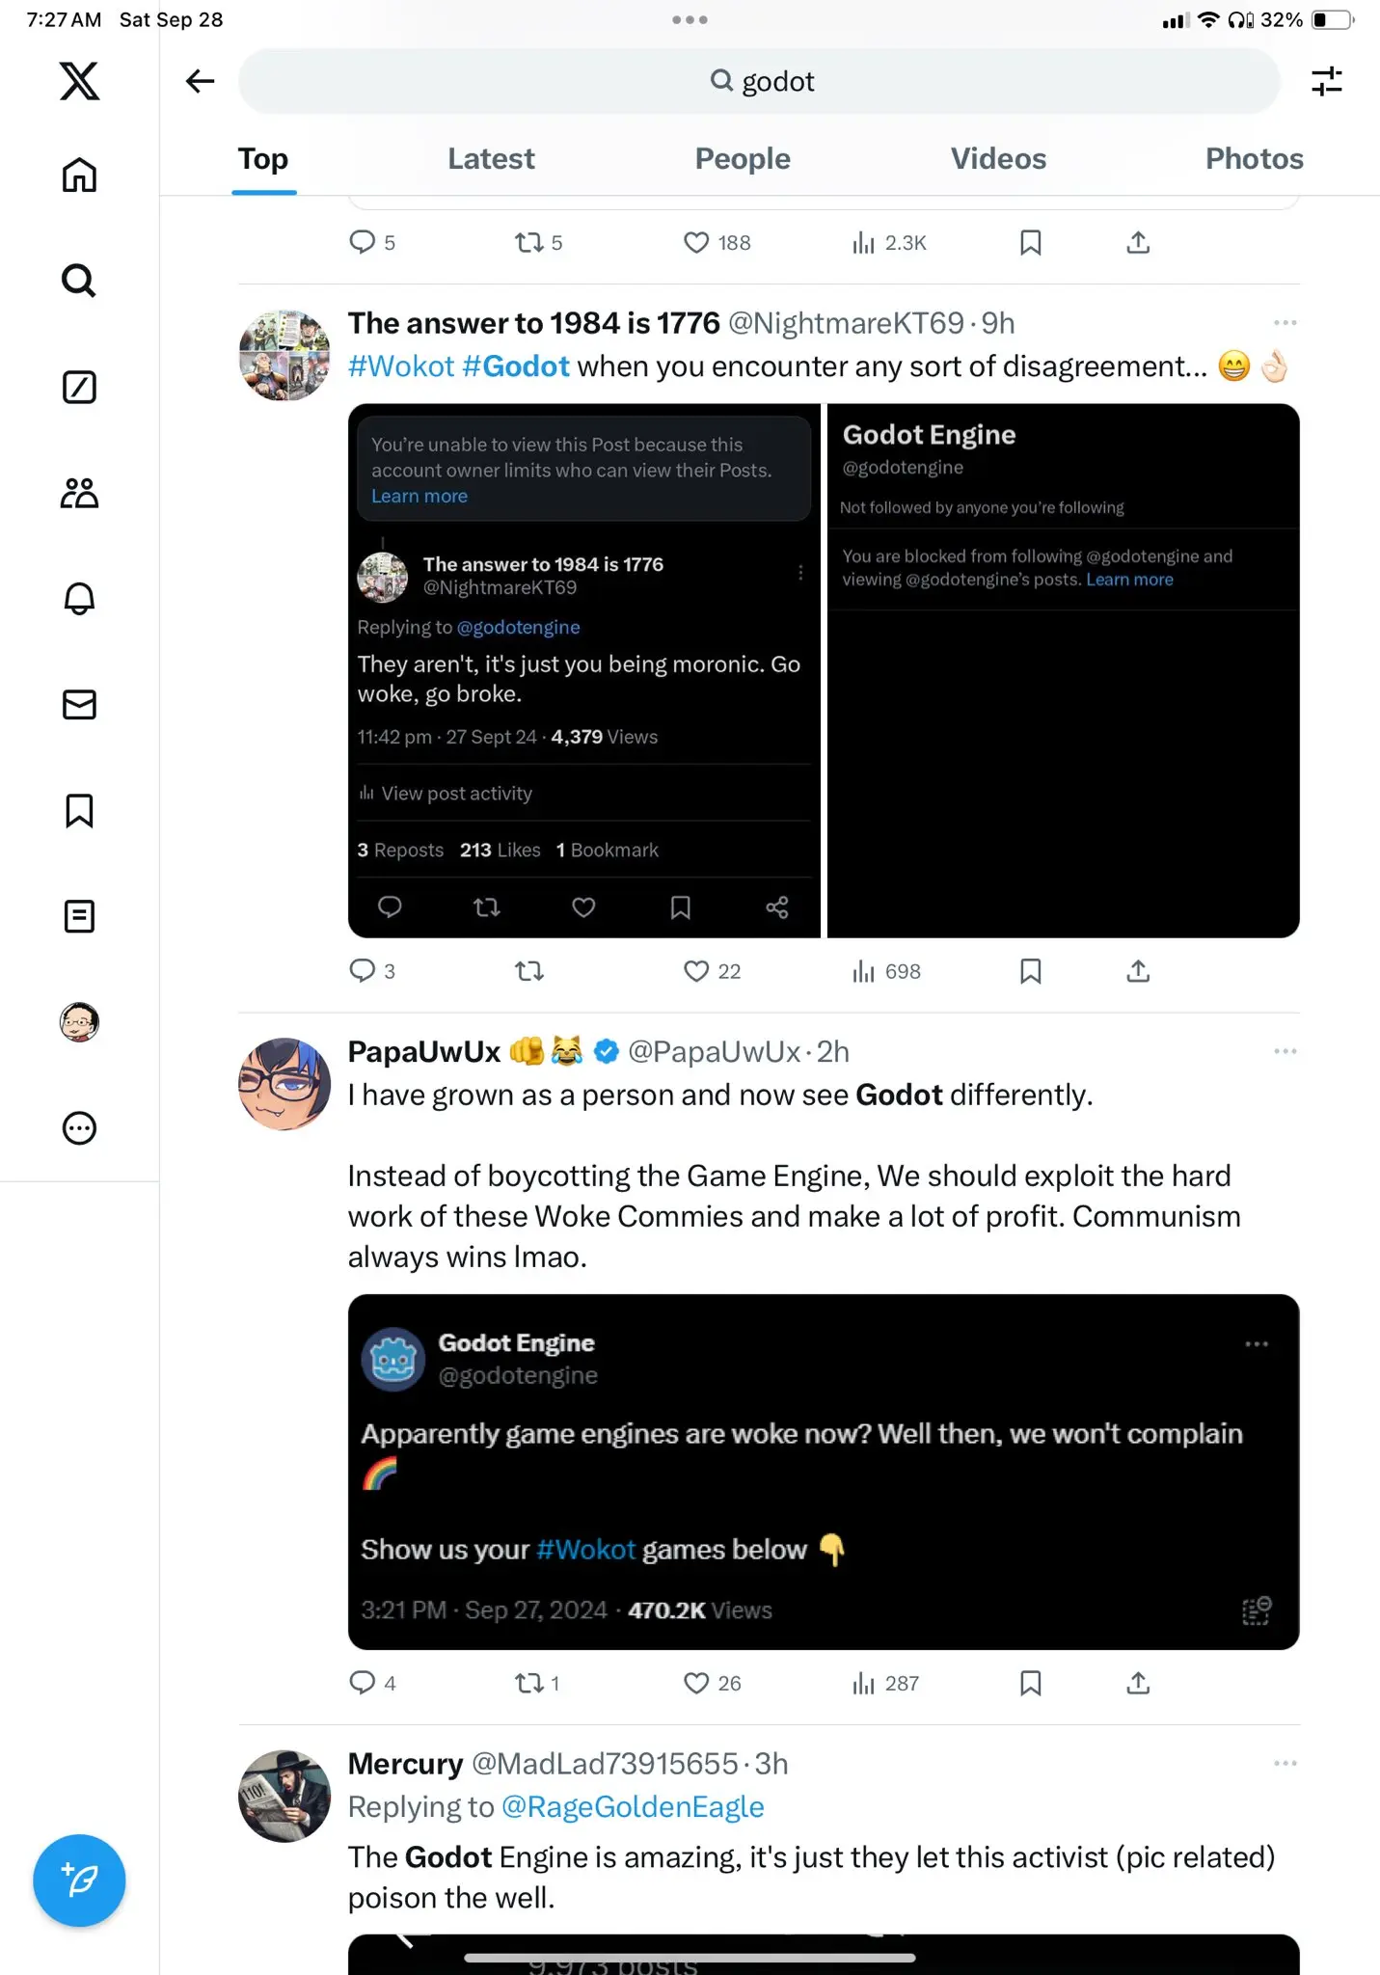Open search filter settings icon
The image size is (1380, 1975).
[1327, 81]
